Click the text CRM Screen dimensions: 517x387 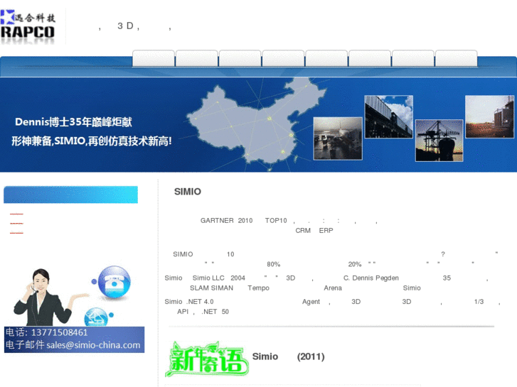(x=303, y=231)
